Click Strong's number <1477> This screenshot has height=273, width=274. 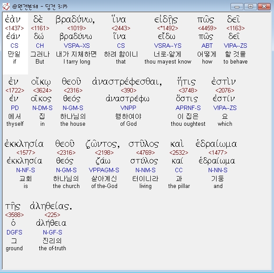coord(218,152)
